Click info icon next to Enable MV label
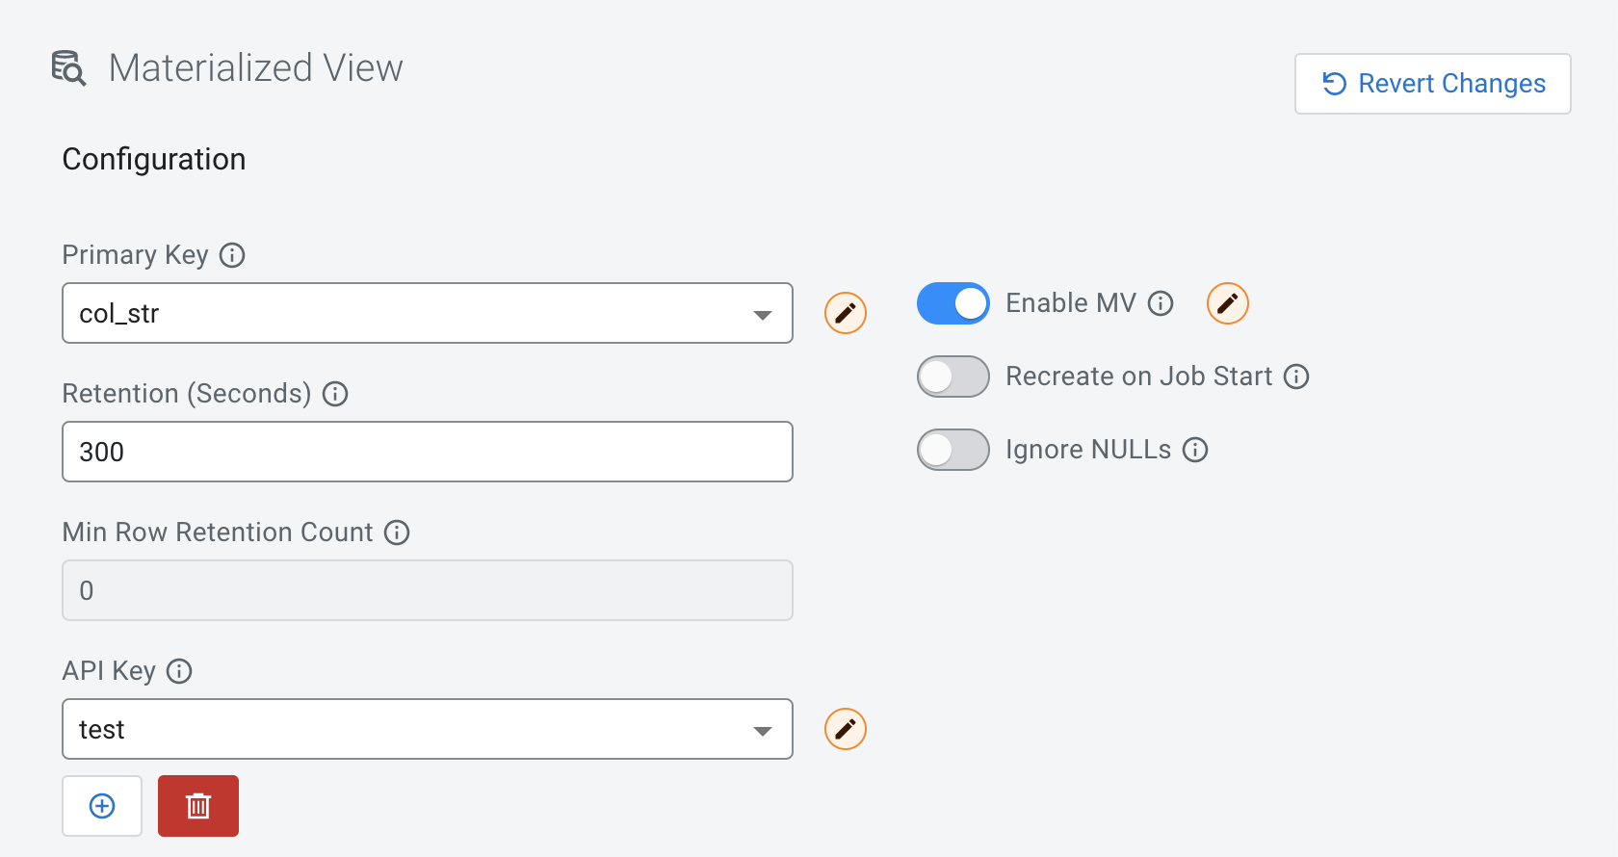This screenshot has width=1618, height=857. tap(1161, 303)
